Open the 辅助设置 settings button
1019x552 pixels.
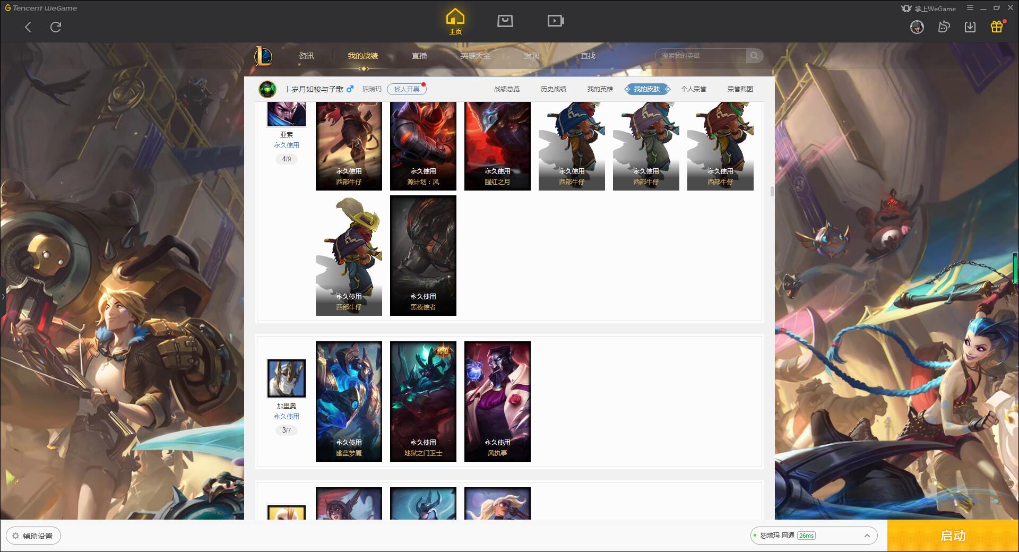tap(33, 536)
